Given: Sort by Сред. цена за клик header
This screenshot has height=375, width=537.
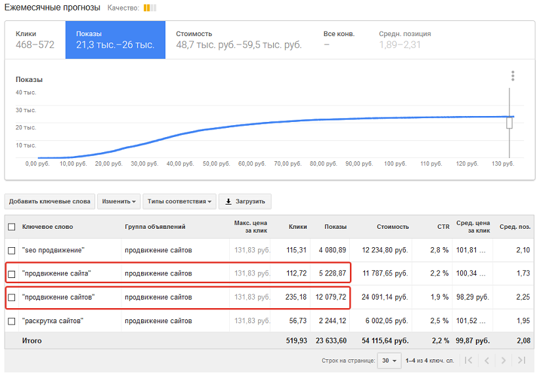Looking at the screenshot, I should [x=473, y=227].
